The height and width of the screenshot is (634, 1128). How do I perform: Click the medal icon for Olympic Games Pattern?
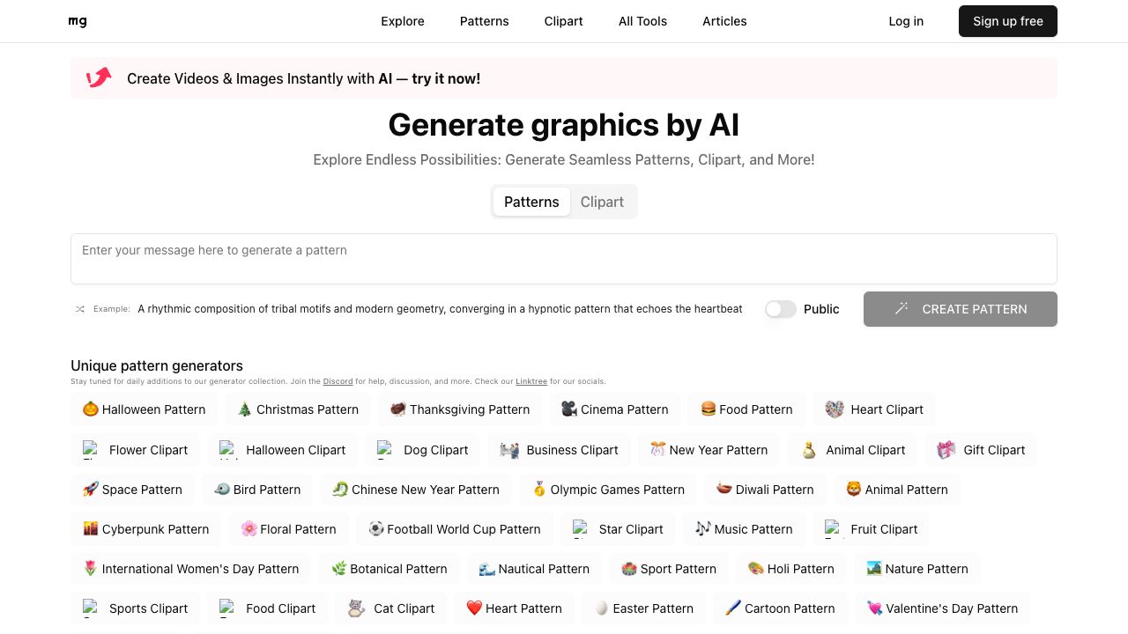coord(539,490)
